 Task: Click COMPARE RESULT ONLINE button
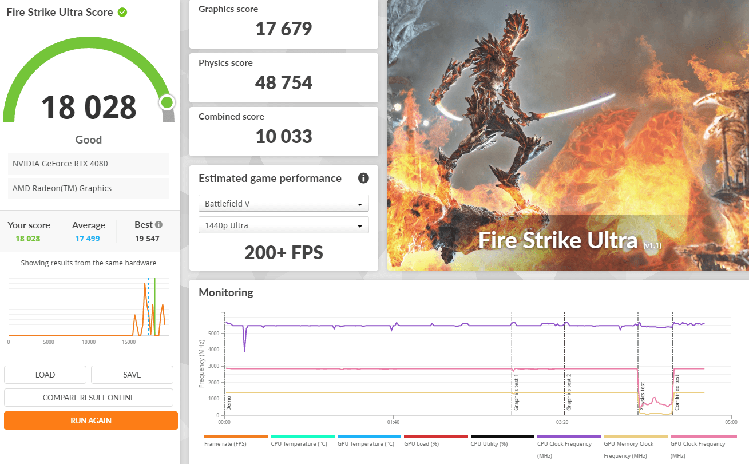(89, 398)
